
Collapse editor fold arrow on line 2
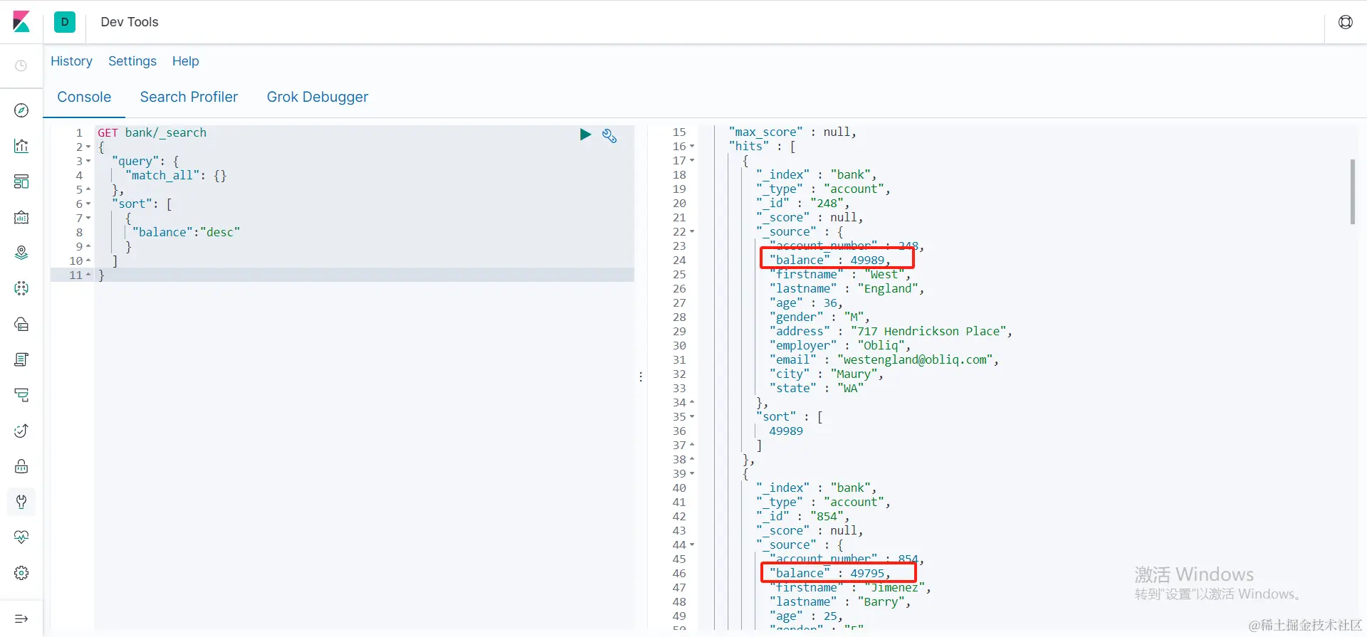tap(88, 147)
